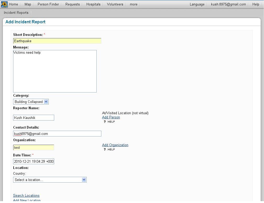Screen dimensions: 264x203
Task: Open the Language menu
Action: click(197, 4)
